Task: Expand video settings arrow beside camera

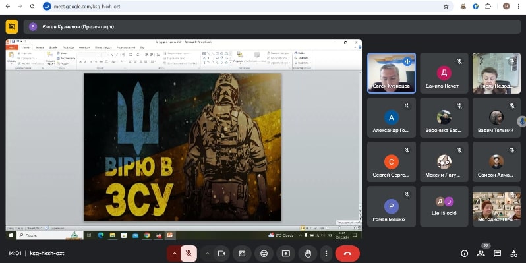Action: tap(208, 254)
